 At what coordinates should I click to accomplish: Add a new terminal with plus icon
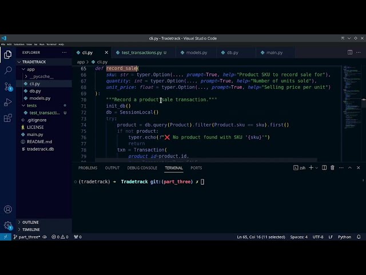[x=311, y=168]
